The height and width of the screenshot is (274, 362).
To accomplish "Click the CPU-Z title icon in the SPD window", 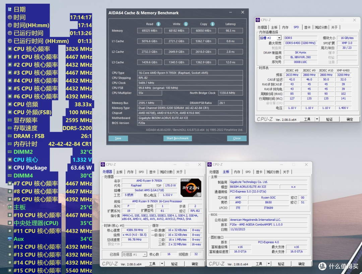I will tap(258, 20).
